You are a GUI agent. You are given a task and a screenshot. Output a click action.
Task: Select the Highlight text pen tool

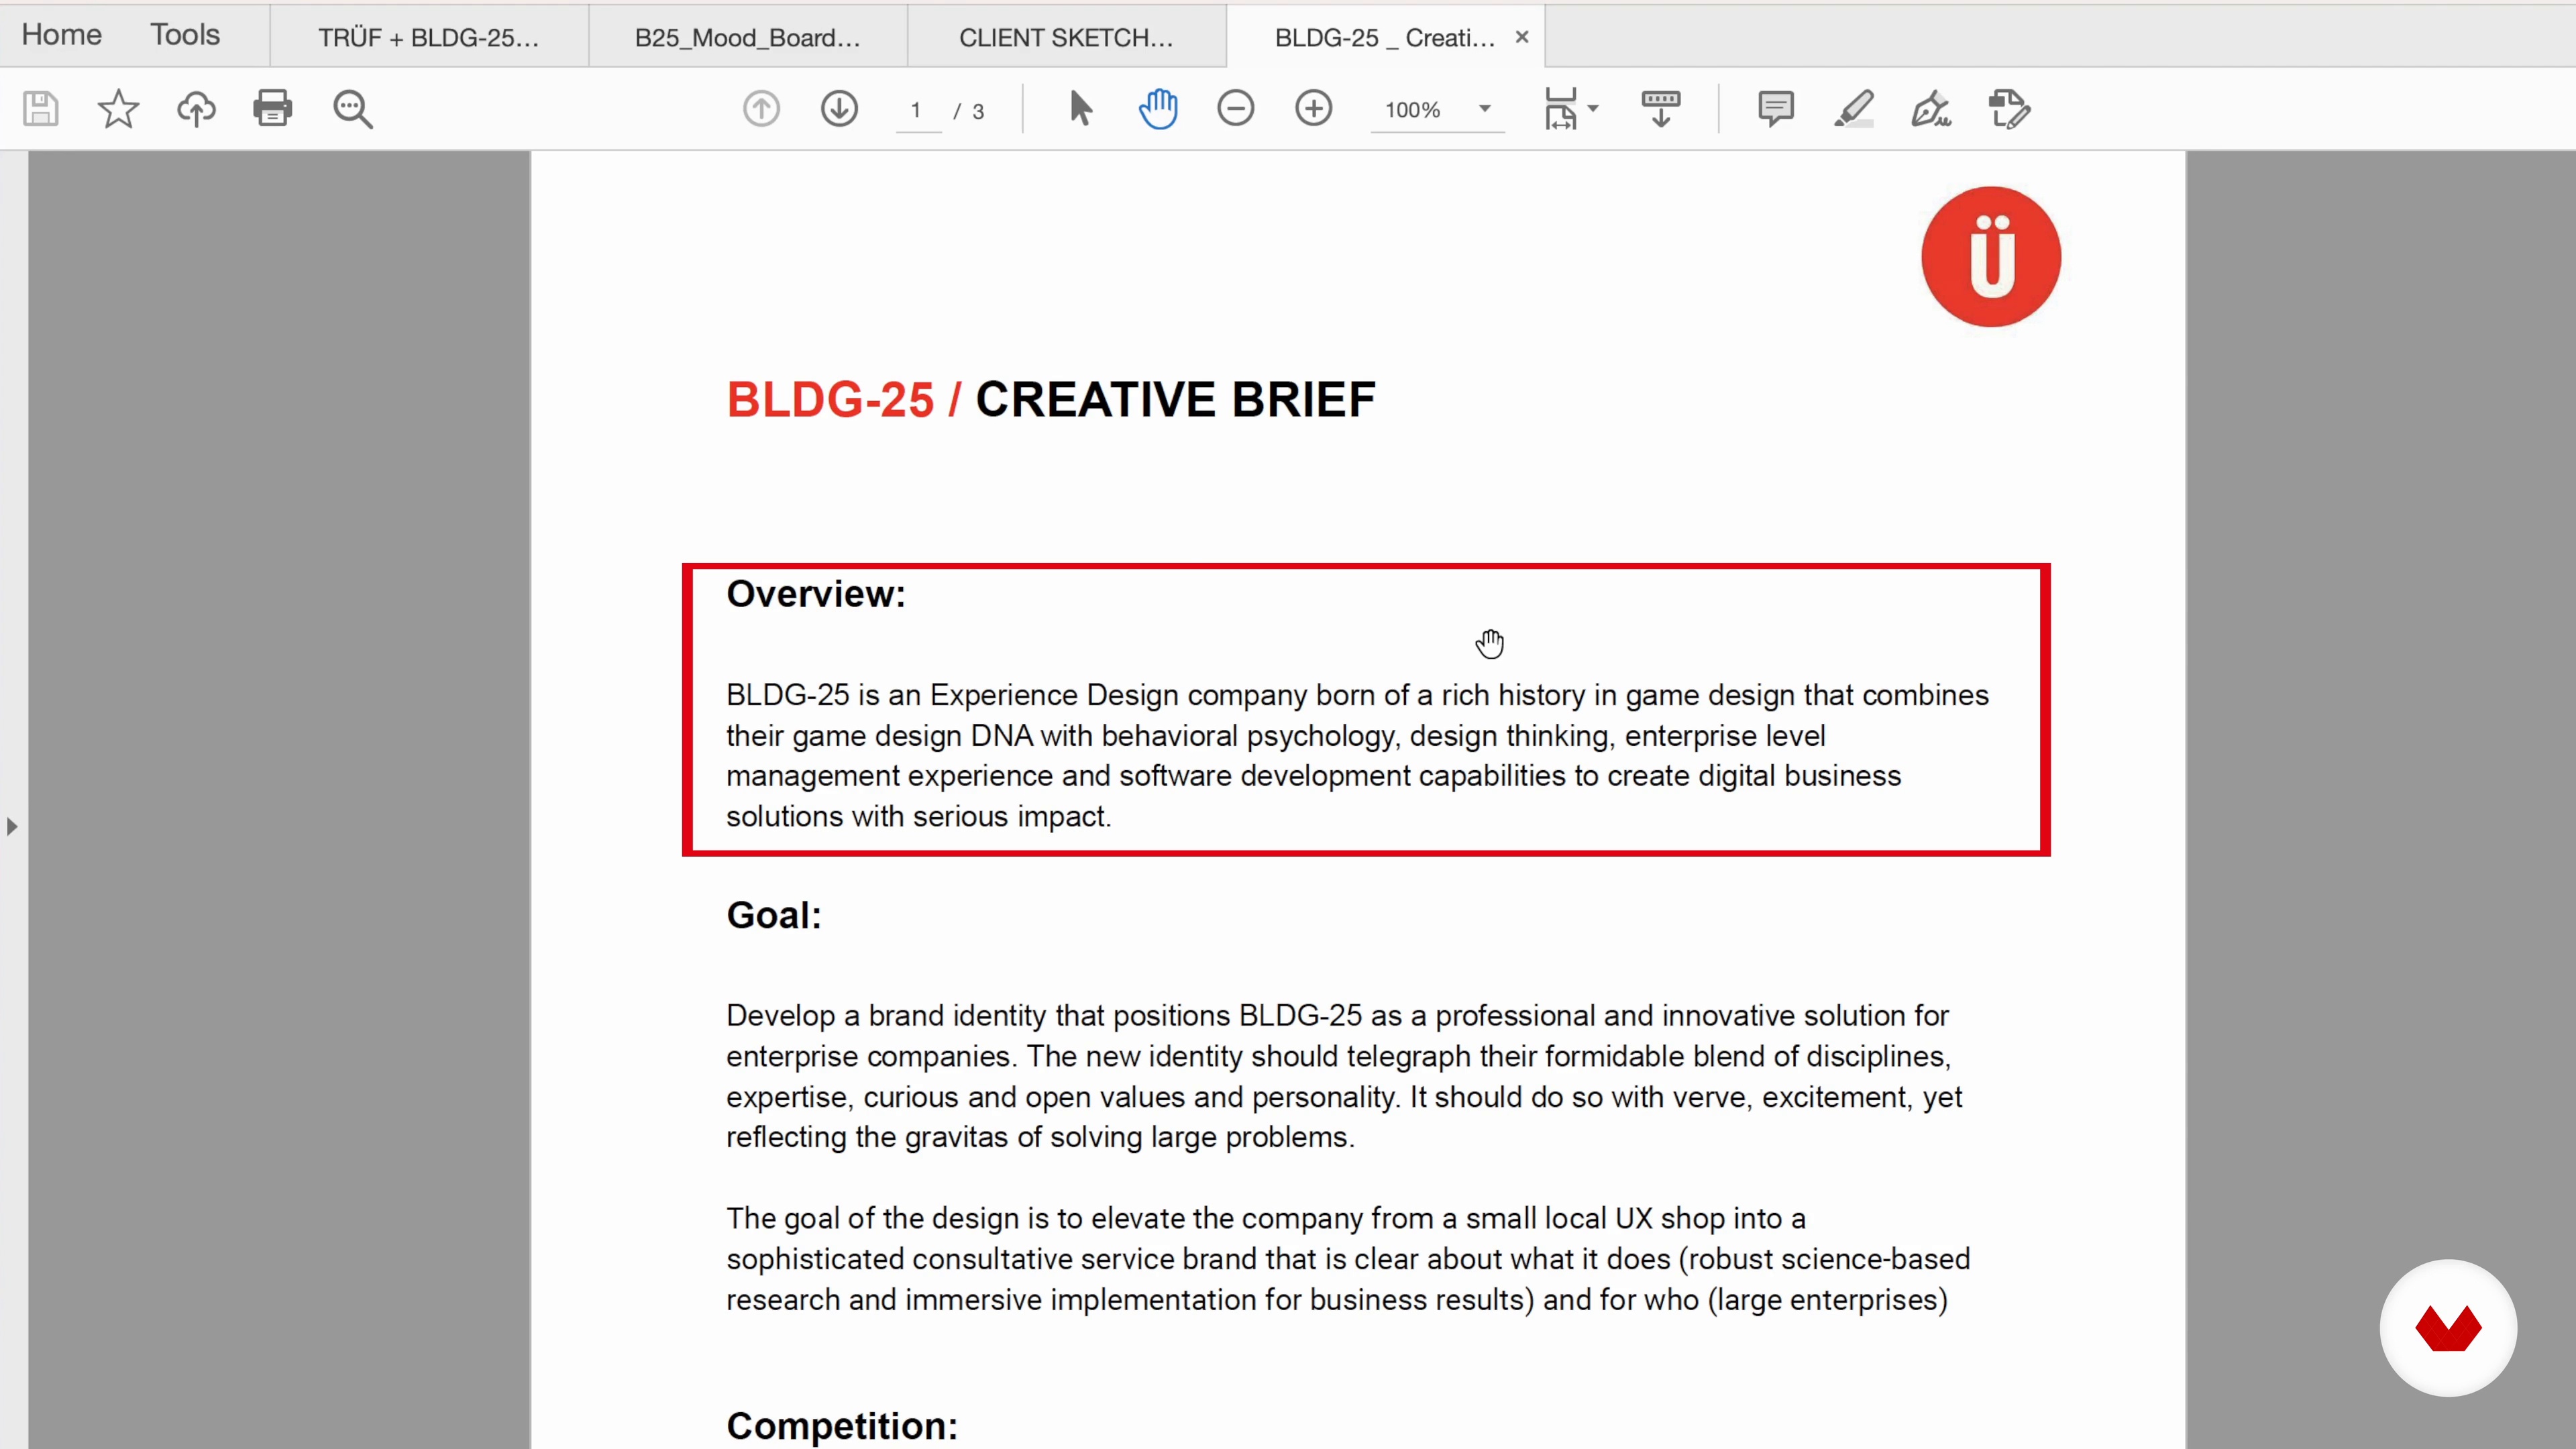pos(1854,108)
